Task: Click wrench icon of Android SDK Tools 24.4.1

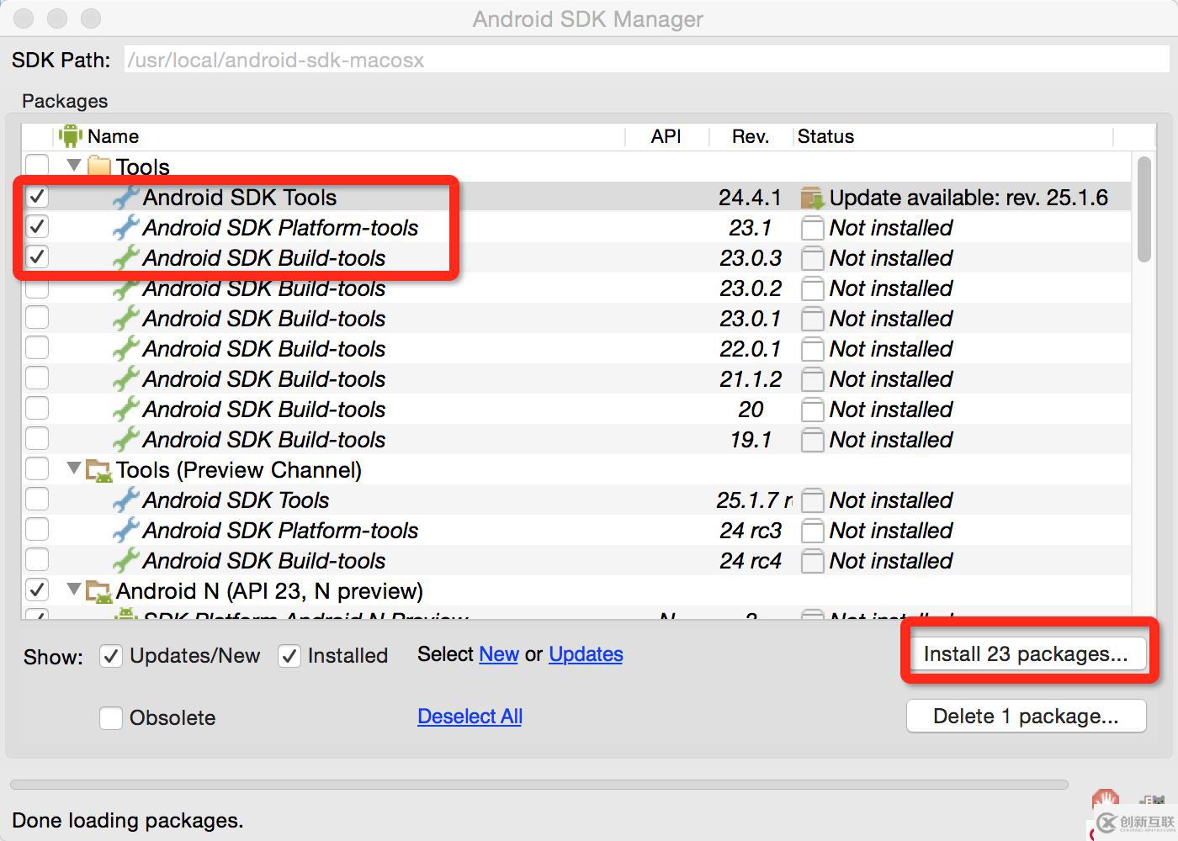Action: (126, 197)
